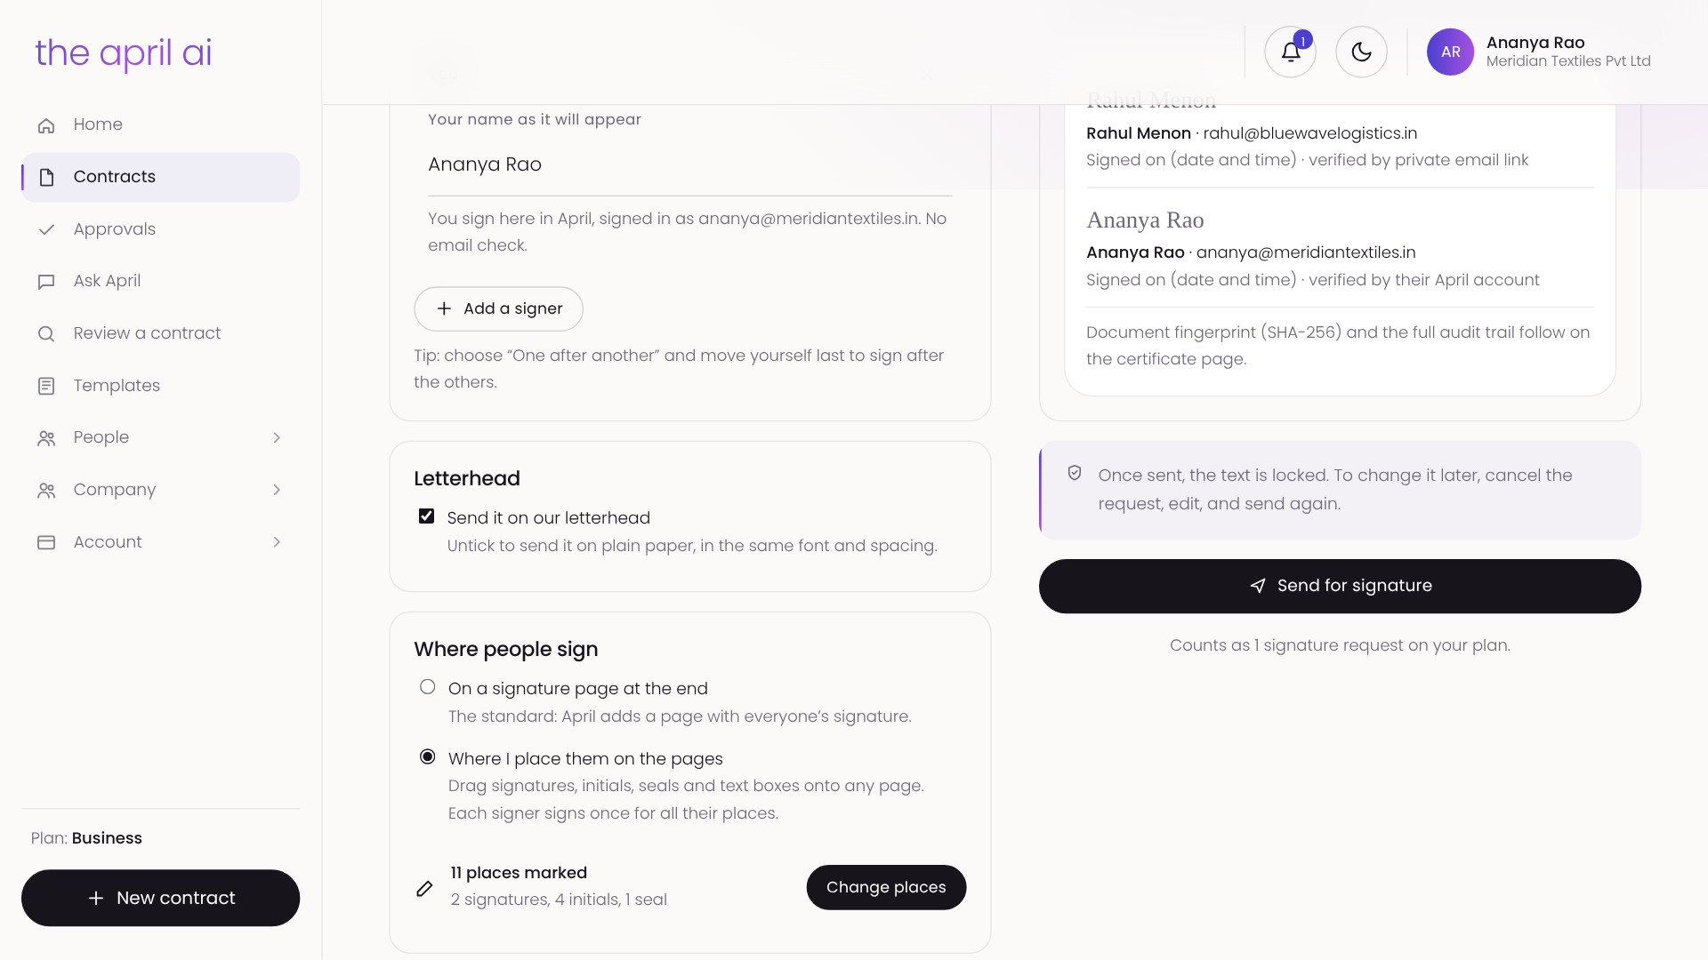The image size is (1708, 960).
Task: Expand the People submenu chevron
Action: (x=277, y=437)
